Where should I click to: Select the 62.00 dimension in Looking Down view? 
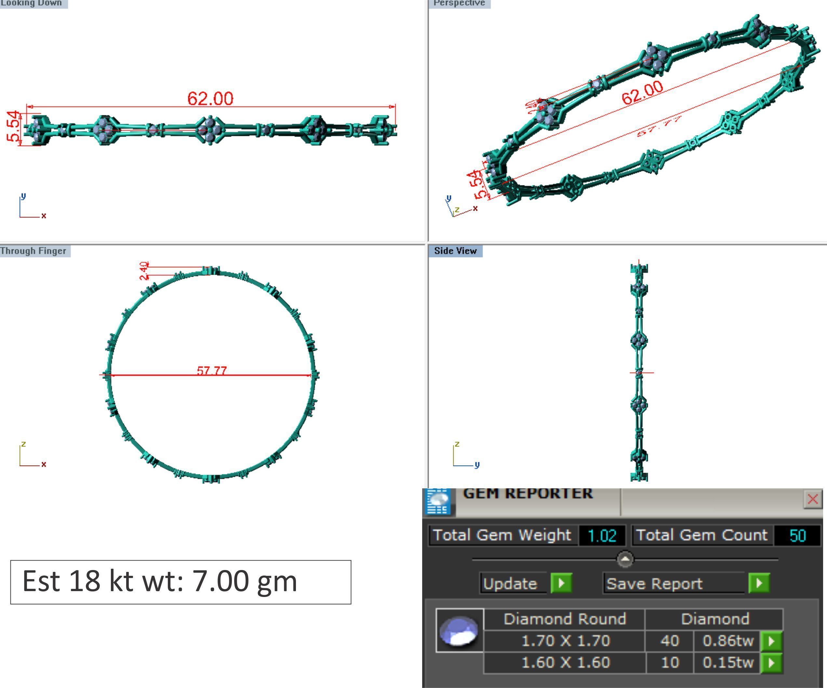(210, 98)
